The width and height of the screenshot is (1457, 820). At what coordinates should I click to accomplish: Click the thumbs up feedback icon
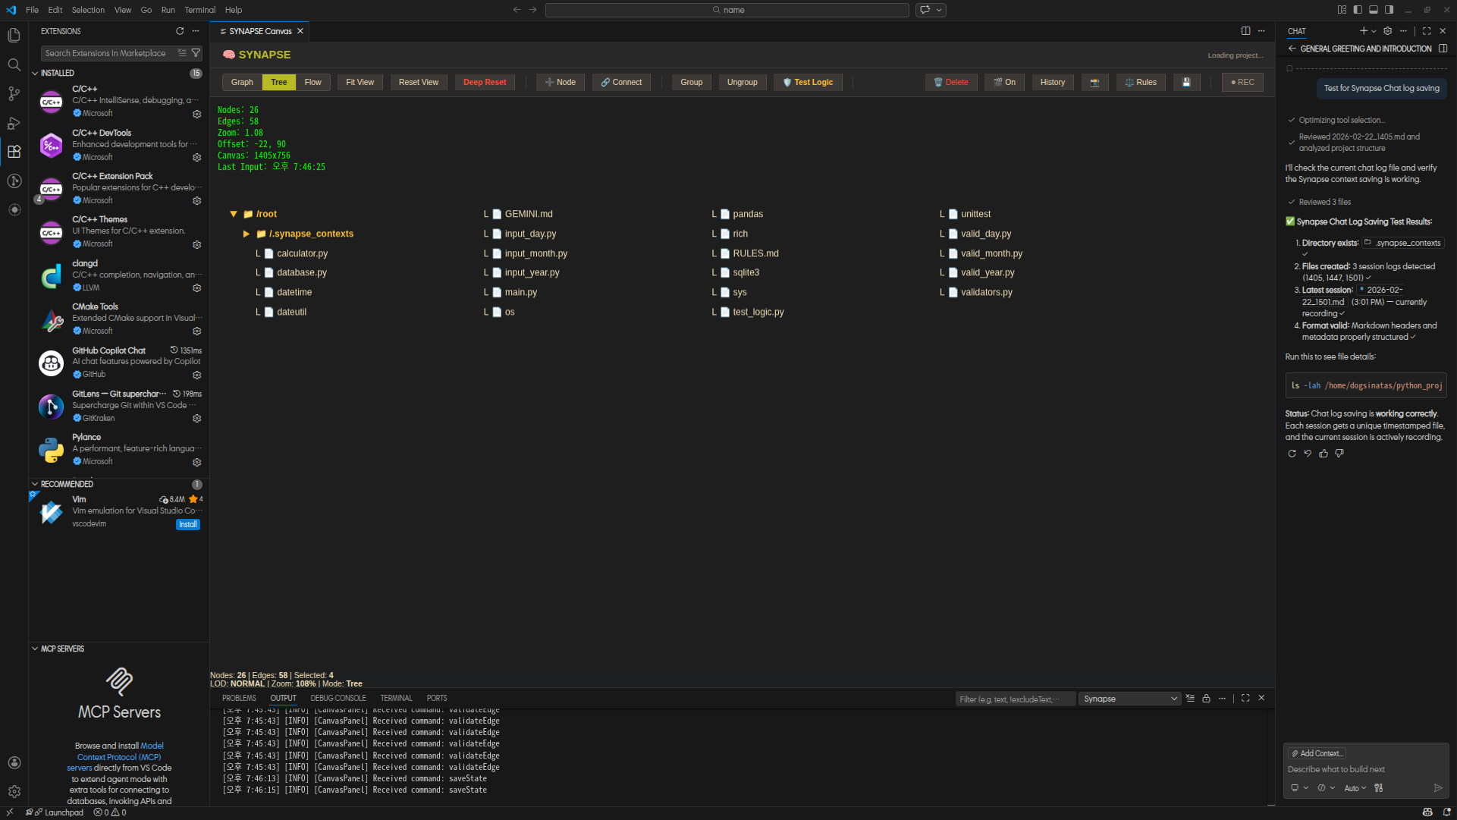coord(1324,454)
